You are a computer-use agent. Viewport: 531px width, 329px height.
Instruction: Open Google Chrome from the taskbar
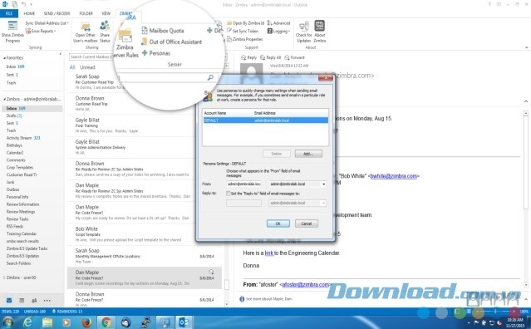click(106, 322)
